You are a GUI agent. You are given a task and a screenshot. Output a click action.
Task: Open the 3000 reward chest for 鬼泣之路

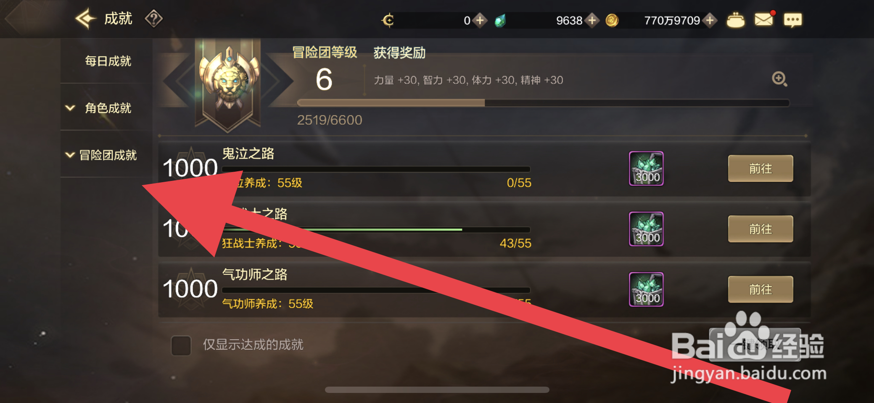[646, 169]
